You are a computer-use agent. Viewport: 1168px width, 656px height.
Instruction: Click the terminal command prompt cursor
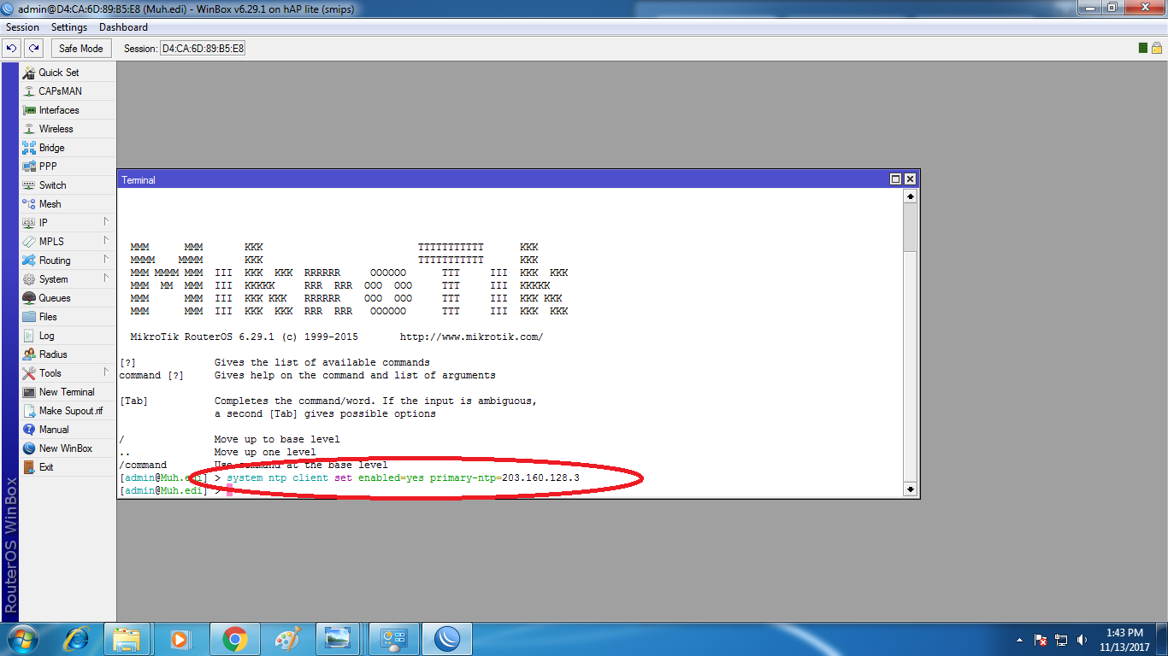click(x=229, y=491)
